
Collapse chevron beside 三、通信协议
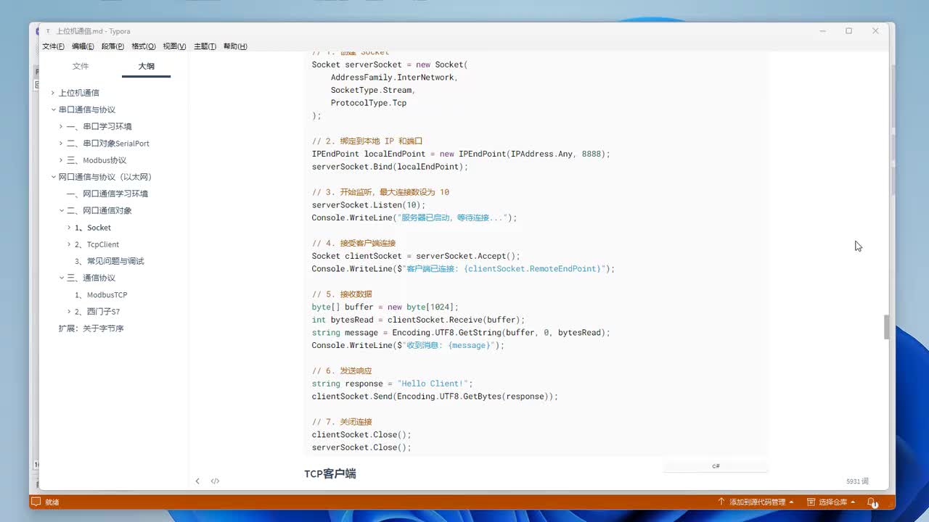[x=61, y=278]
